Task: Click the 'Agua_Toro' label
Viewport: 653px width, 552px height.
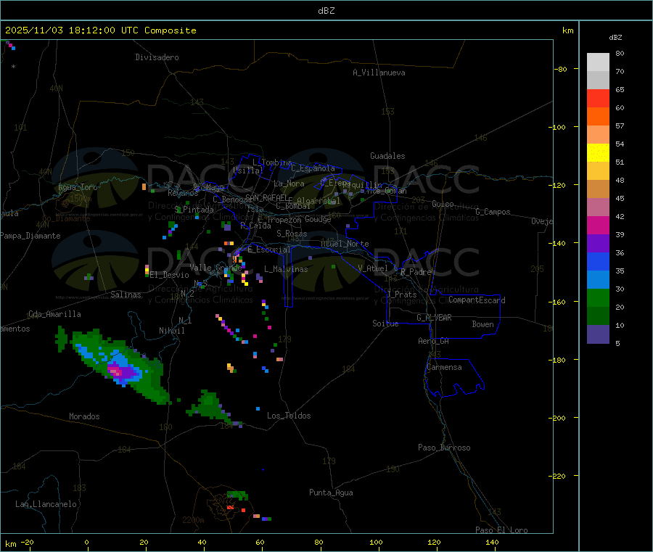Action: click(78, 187)
